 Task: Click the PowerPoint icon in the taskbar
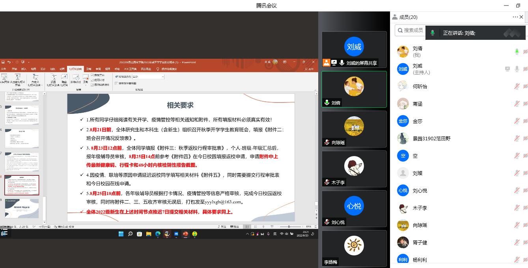pos(185,234)
